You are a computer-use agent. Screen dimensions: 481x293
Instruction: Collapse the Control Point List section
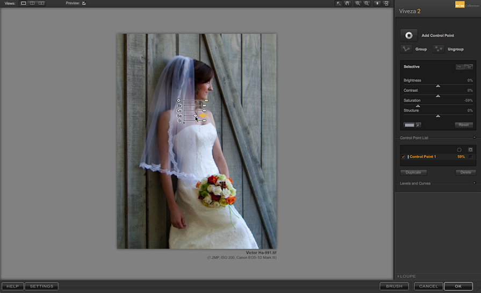(474, 138)
